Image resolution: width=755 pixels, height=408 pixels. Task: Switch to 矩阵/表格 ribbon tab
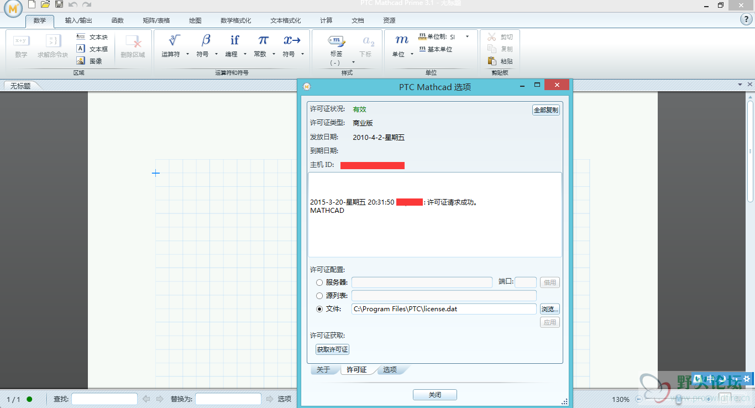pyautogui.click(x=156, y=20)
